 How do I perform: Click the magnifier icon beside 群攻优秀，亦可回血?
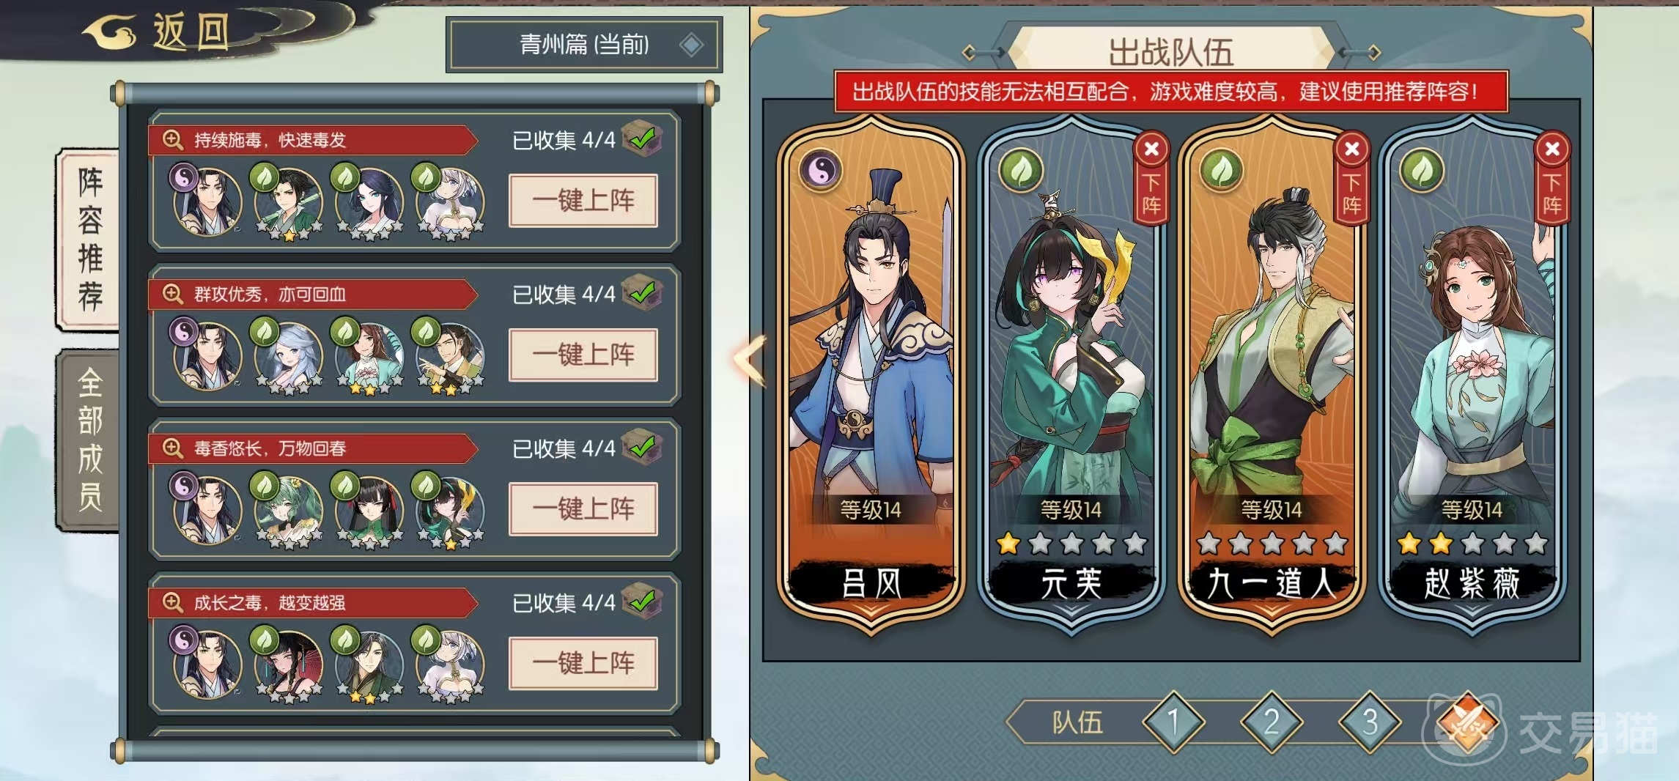pos(172,294)
